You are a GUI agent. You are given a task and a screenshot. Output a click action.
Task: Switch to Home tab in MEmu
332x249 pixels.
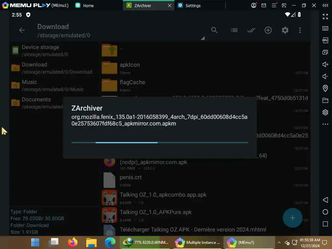pyautogui.click(x=85, y=6)
